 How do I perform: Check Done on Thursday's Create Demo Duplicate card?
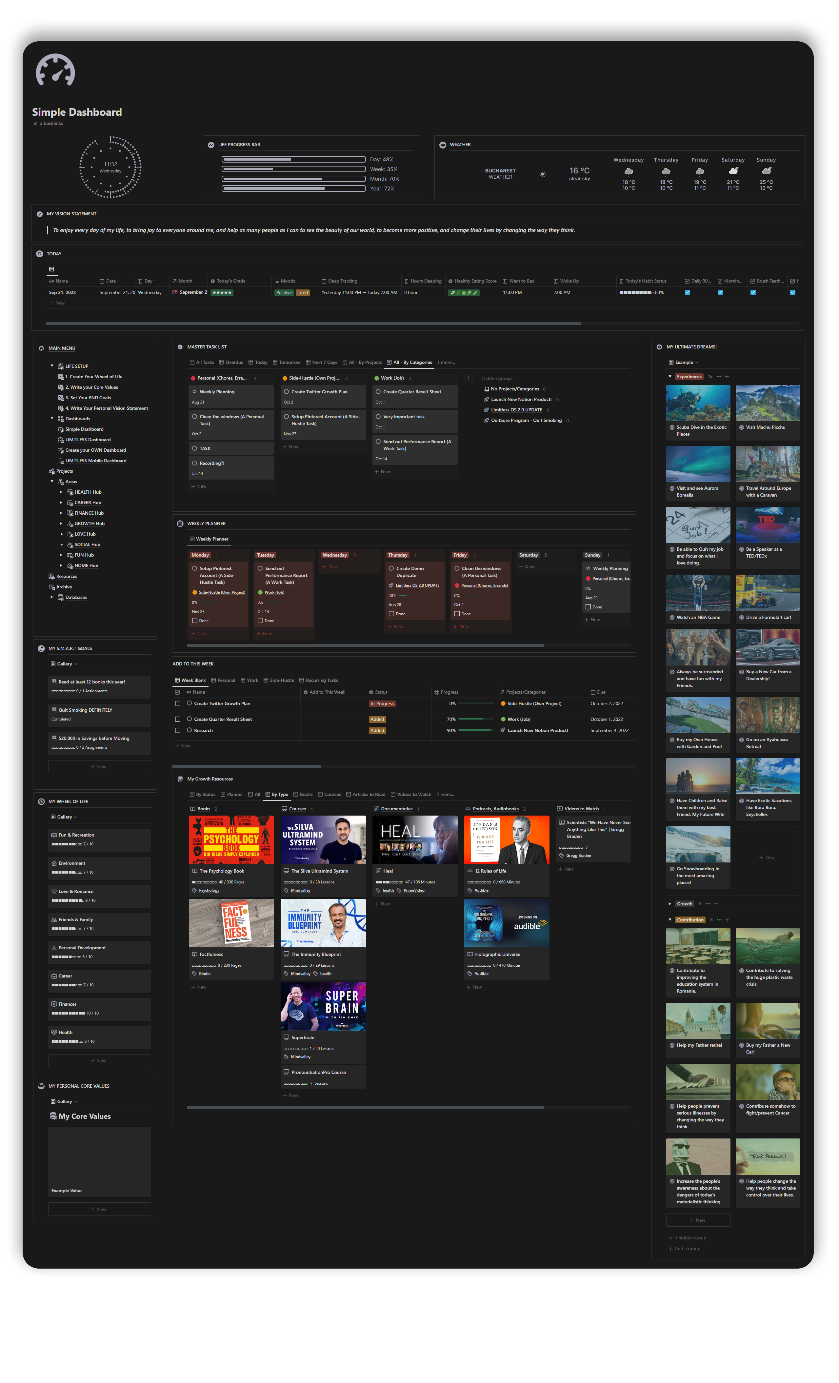pos(392,614)
